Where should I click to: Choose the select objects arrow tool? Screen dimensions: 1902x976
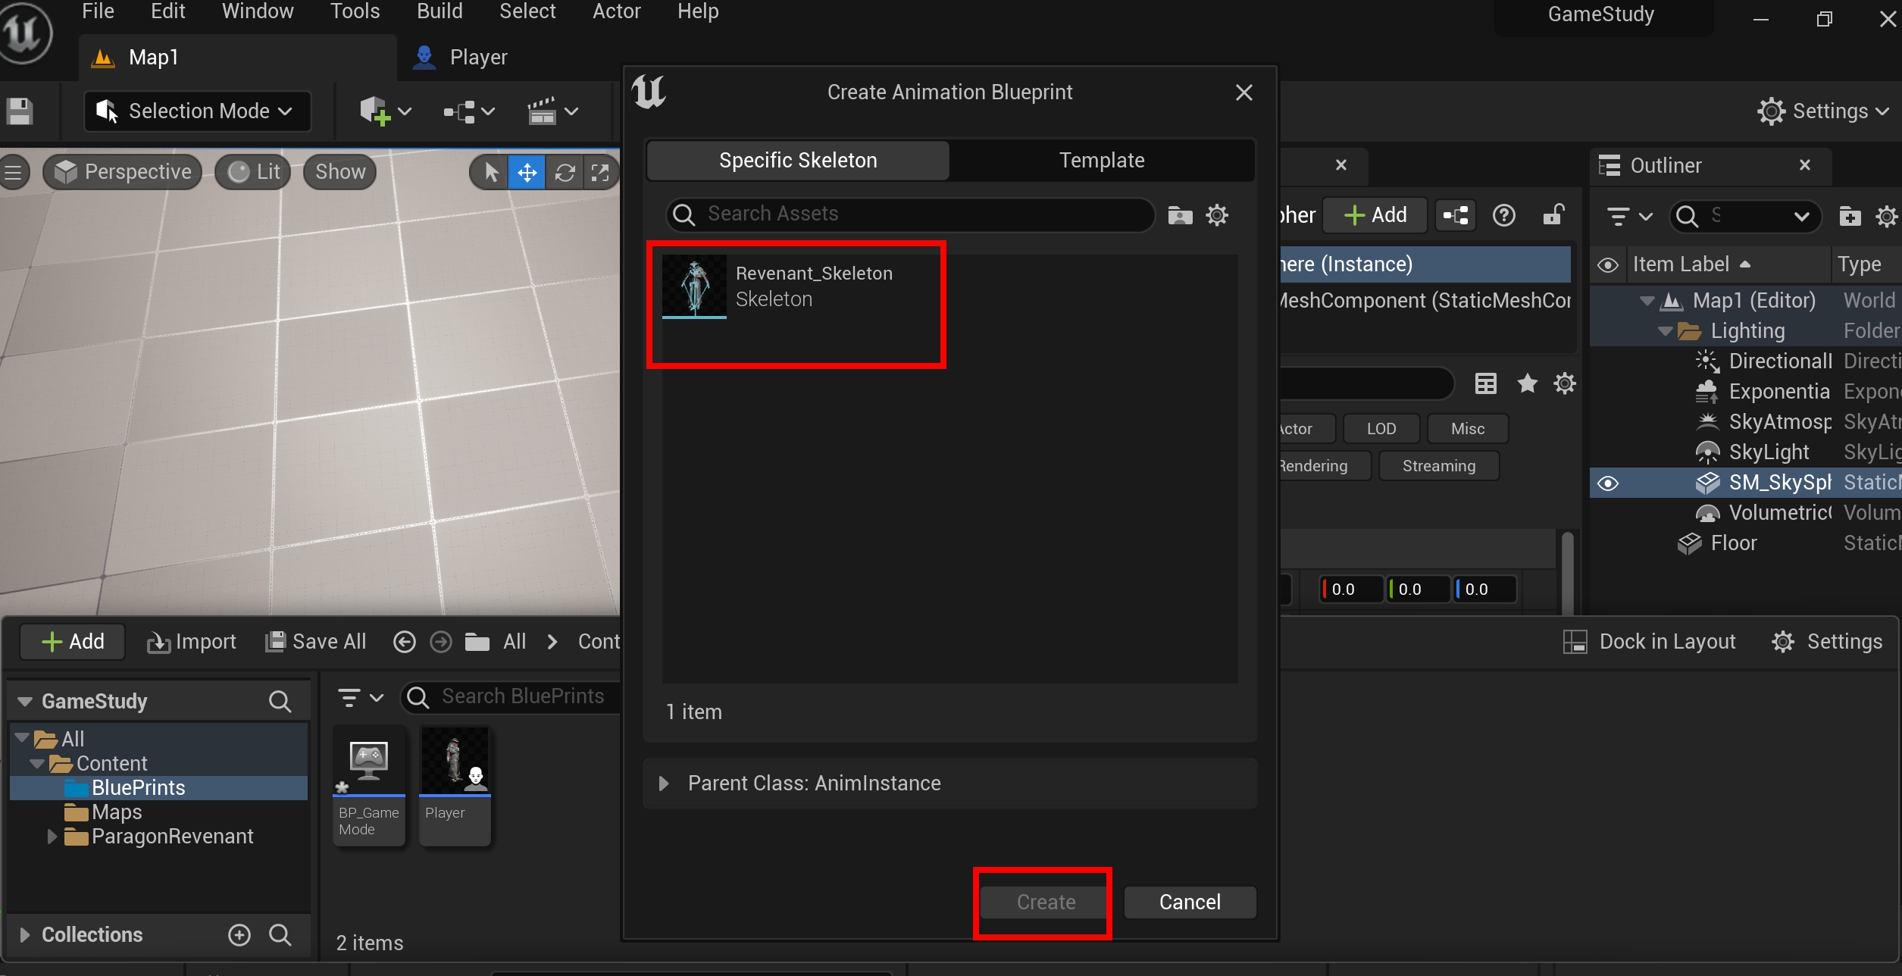click(491, 172)
